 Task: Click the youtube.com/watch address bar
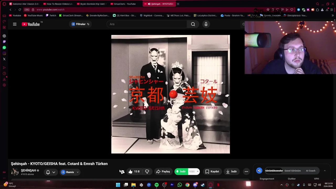(50, 10)
